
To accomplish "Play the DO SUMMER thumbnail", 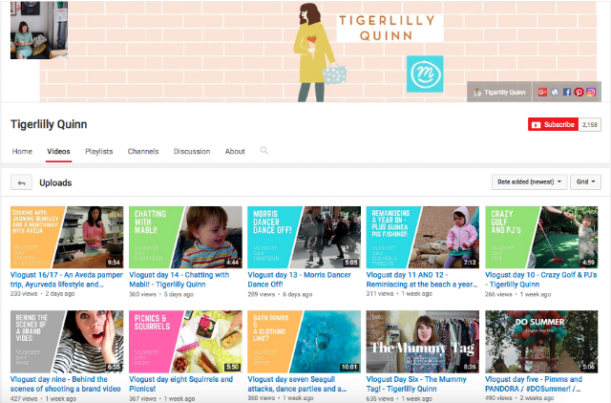I will tap(541, 342).
